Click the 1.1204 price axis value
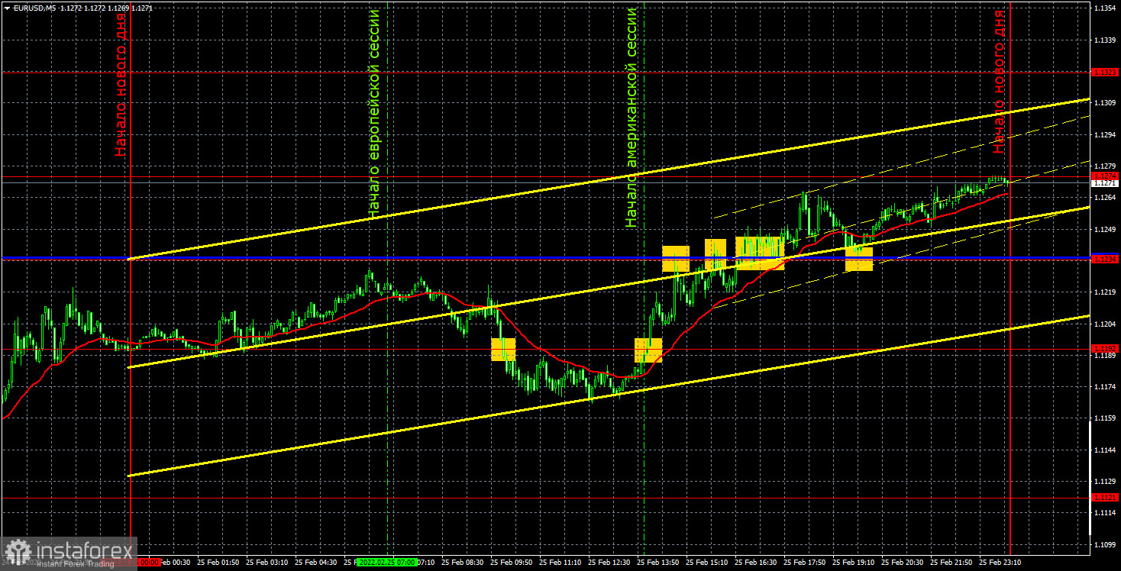The height and width of the screenshot is (571, 1121). (x=1105, y=324)
